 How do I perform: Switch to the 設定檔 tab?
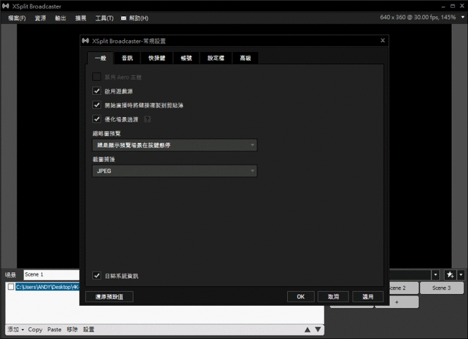(x=216, y=58)
